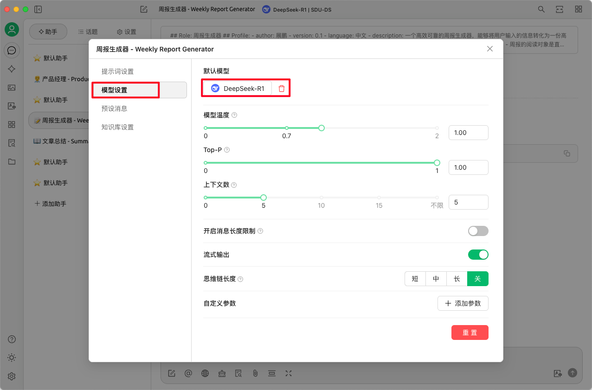
Task: Enable the 开启消息长度限制 switch
Action: click(x=478, y=231)
